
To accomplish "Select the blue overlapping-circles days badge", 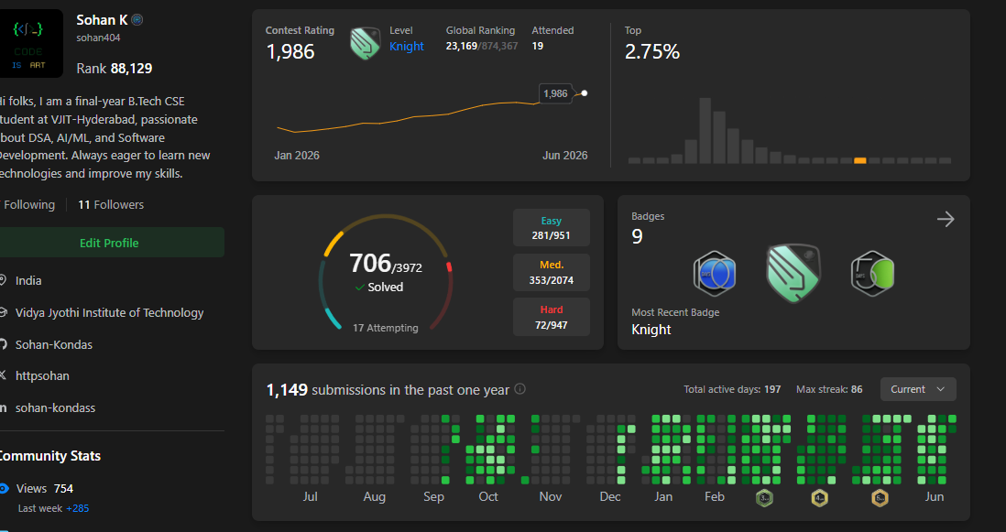I will click(714, 274).
